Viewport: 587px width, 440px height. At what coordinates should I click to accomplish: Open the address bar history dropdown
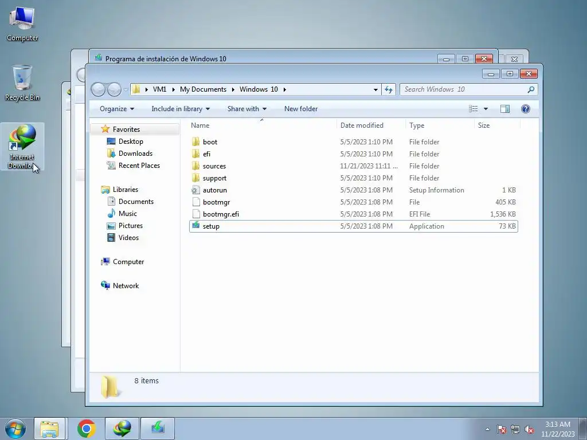pos(375,89)
